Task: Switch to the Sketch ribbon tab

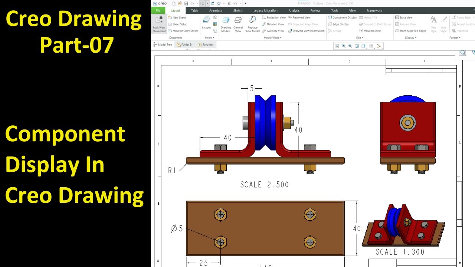Action: (x=238, y=10)
